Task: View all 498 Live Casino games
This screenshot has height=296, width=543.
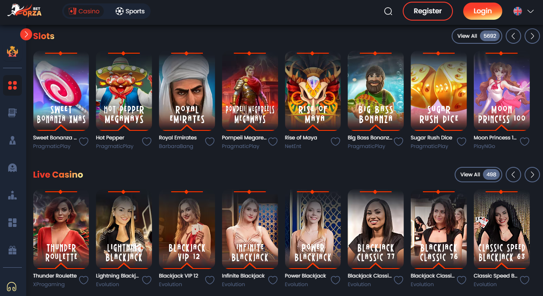Action: tap(478, 175)
